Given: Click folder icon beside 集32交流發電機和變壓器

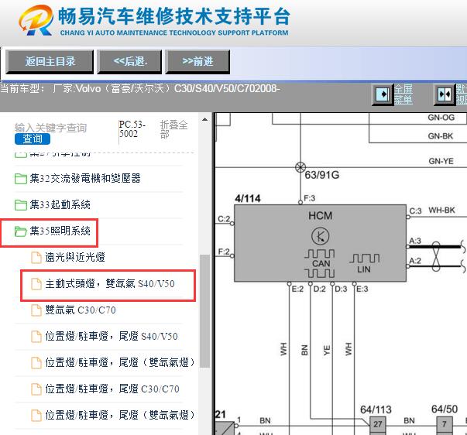Looking at the screenshot, I should point(21,179).
